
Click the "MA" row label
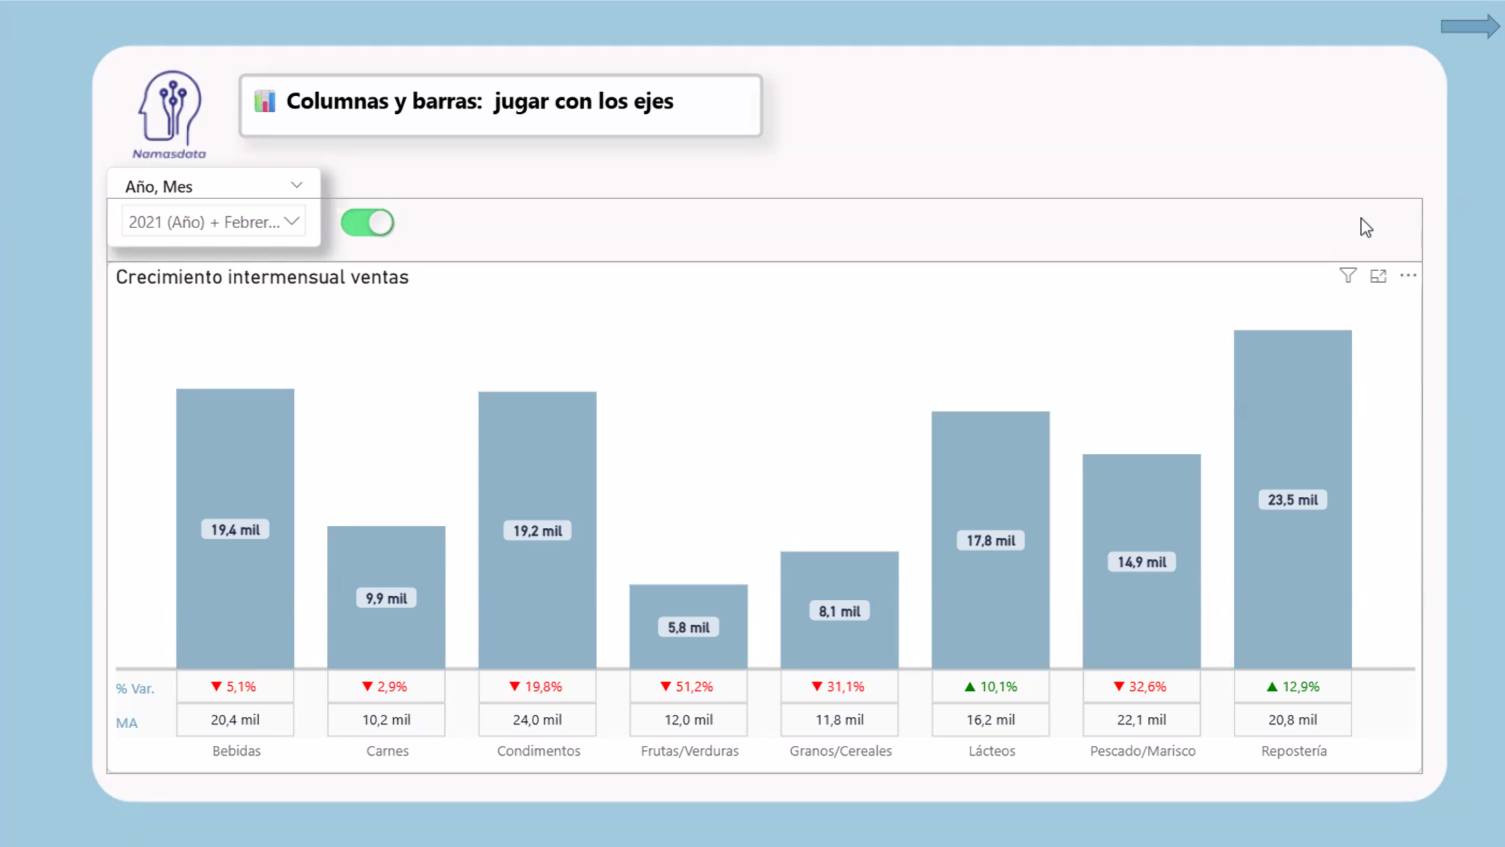pyautogui.click(x=127, y=722)
